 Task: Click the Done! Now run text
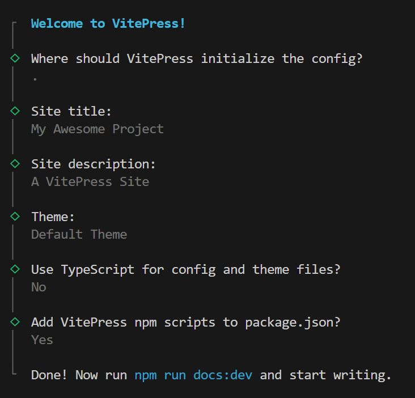click(79, 375)
